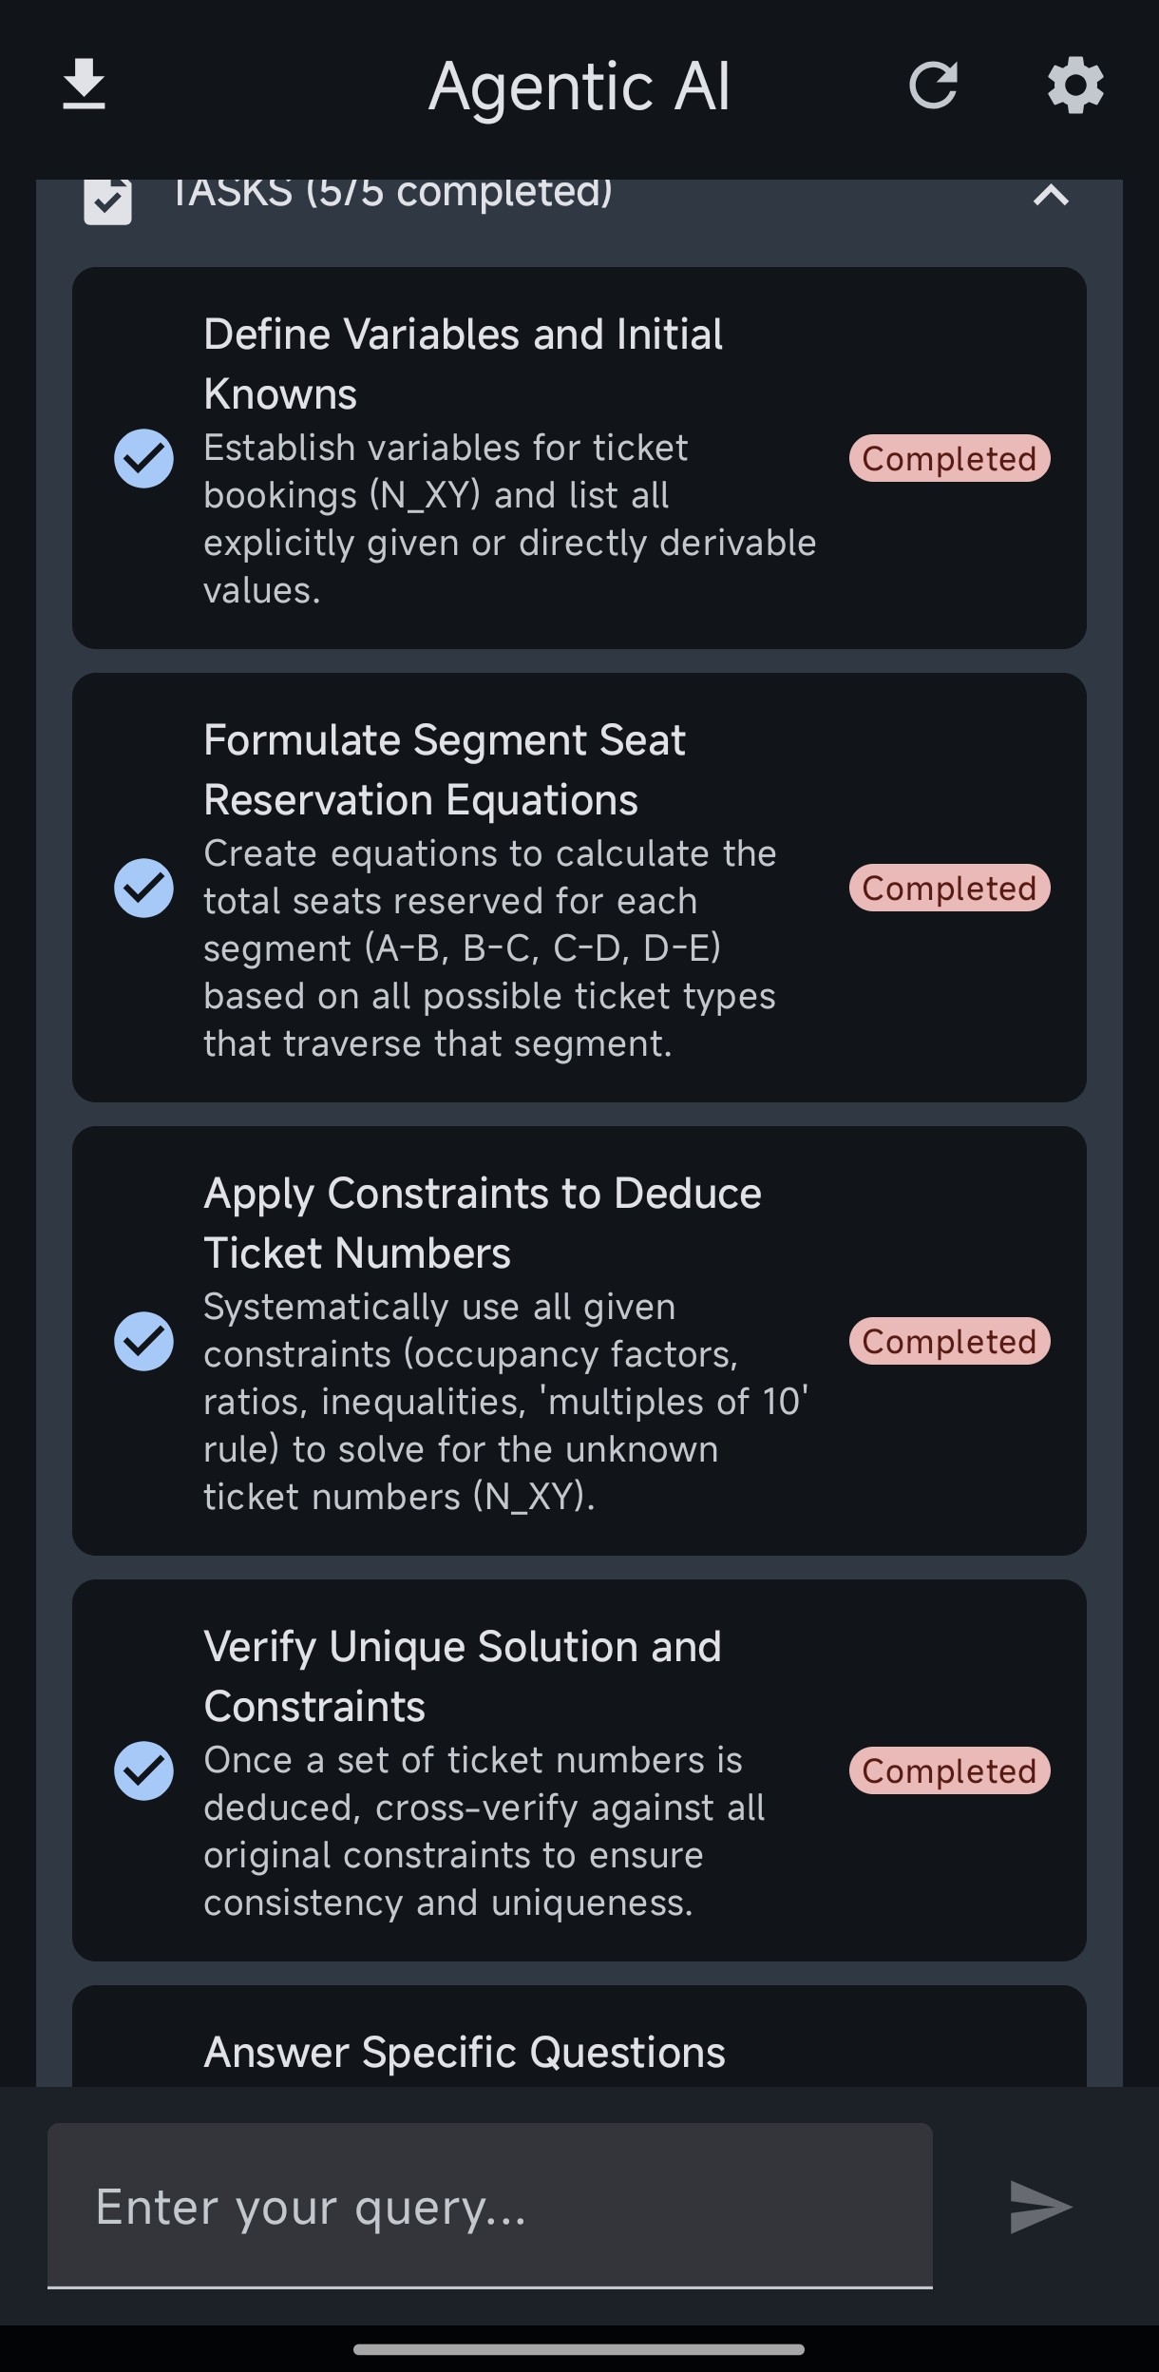The height and width of the screenshot is (2372, 1159).
Task: Click Completed badge on Verify Unique Solution
Action: tap(949, 1770)
